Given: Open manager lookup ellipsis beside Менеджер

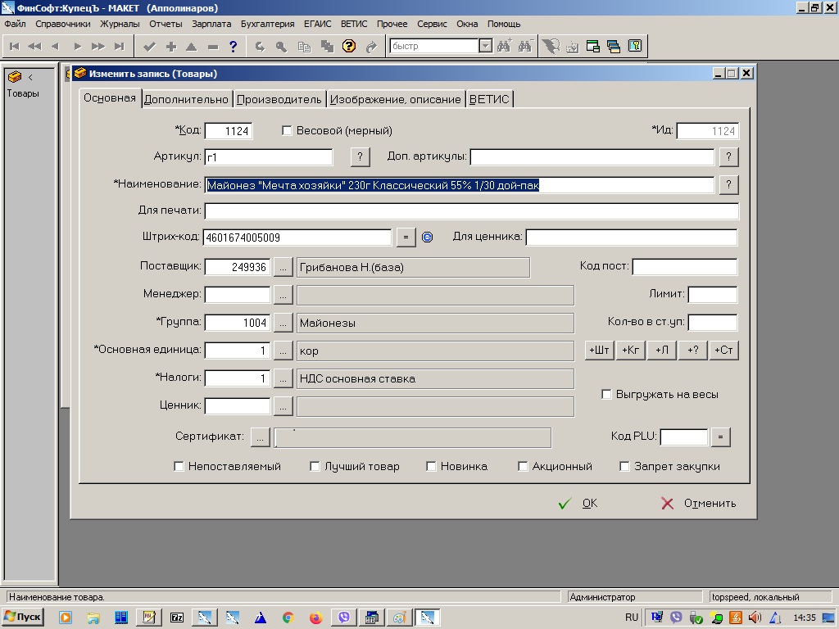Looking at the screenshot, I should (x=283, y=295).
